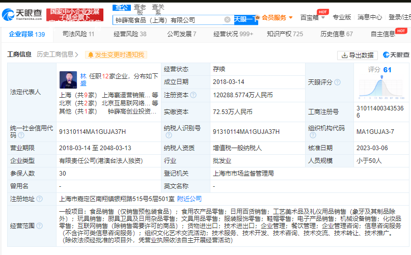Click the 北京互易联网络… company link

click(x=126, y=103)
